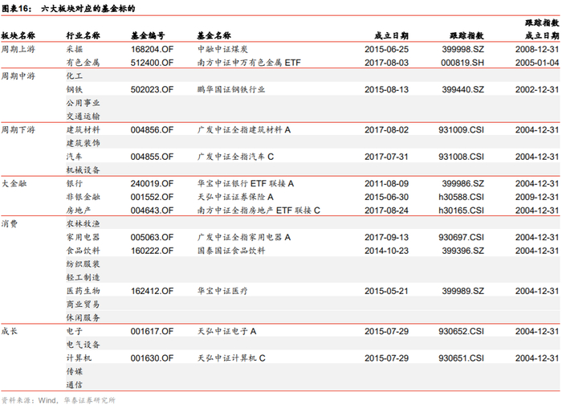
Task: Click sector cell 成长
Action: click(10, 331)
